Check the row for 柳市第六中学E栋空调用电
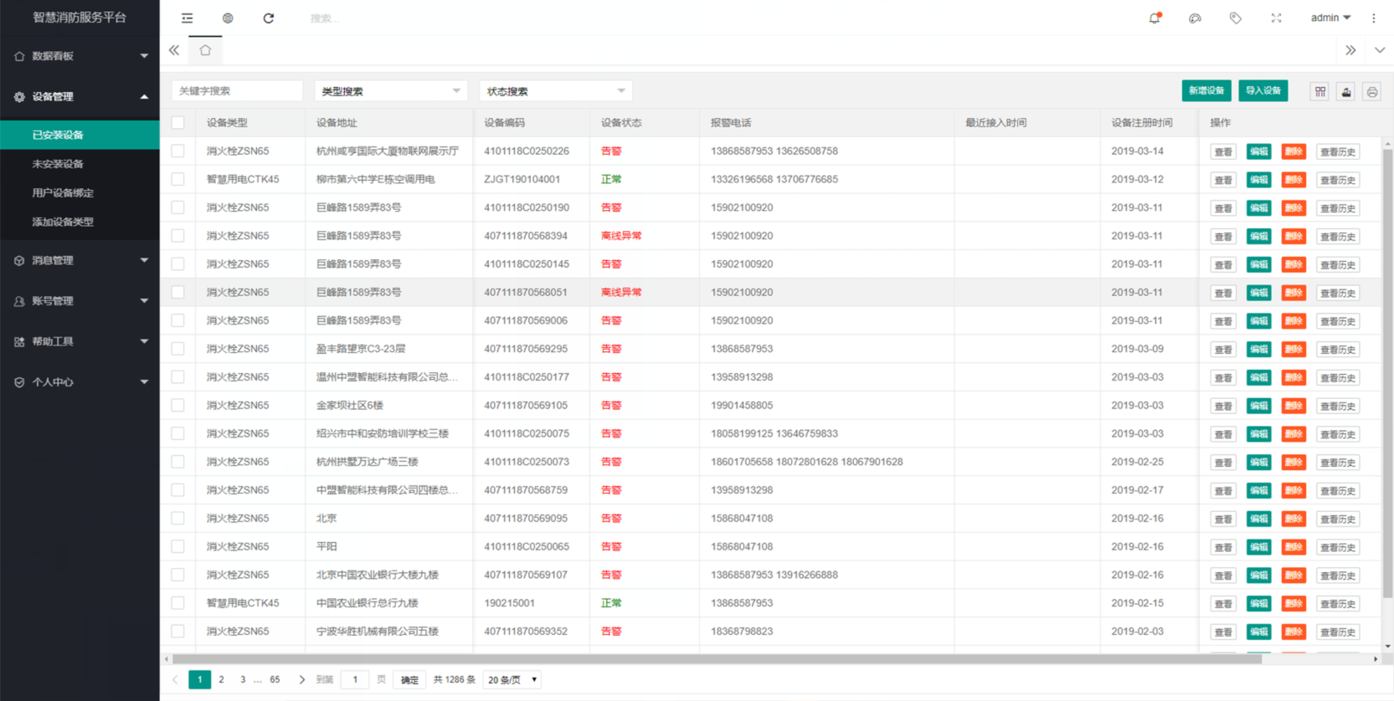The width and height of the screenshot is (1394, 701). click(x=177, y=179)
